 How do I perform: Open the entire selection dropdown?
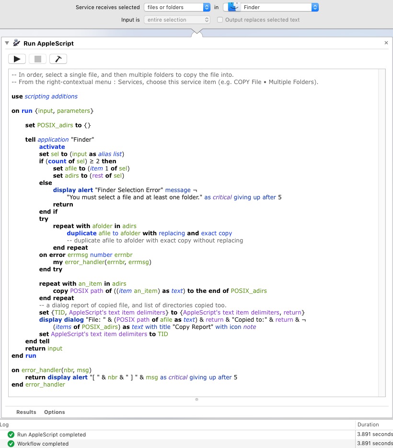pyautogui.click(x=177, y=20)
